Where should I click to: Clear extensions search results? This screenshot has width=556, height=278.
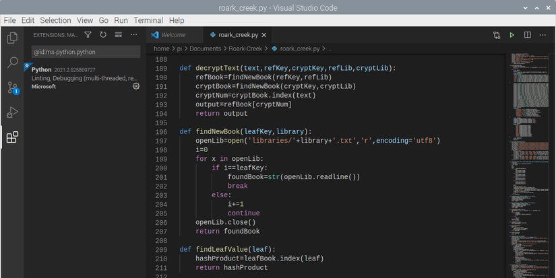119,35
